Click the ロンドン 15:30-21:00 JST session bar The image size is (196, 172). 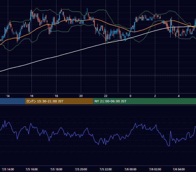coord(59,101)
